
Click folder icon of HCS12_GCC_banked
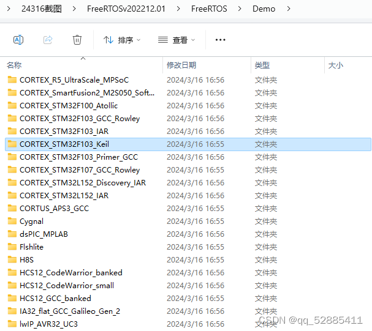[x=12, y=298]
